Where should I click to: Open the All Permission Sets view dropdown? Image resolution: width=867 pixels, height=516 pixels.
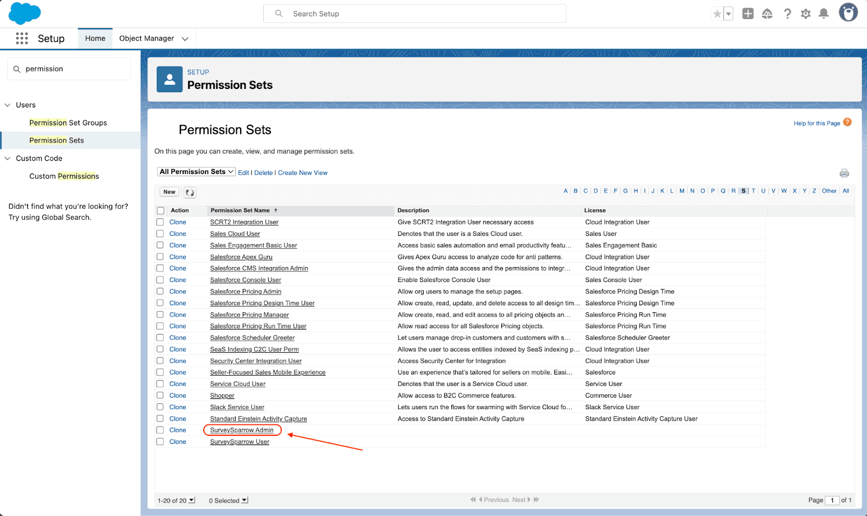196,172
